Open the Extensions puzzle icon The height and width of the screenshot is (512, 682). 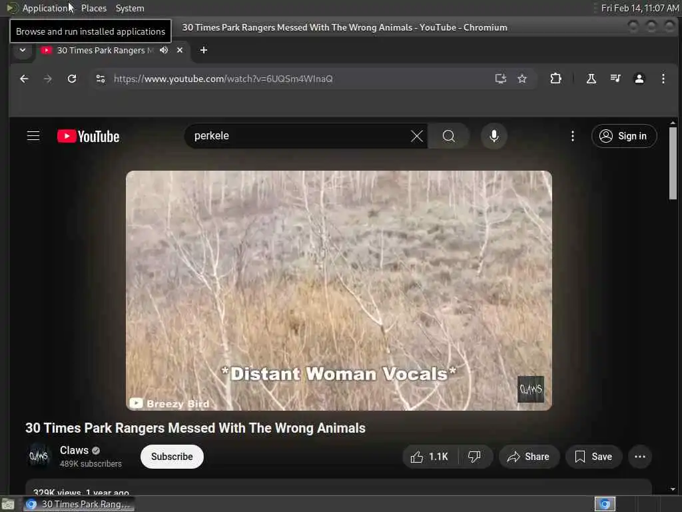click(x=555, y=79)
